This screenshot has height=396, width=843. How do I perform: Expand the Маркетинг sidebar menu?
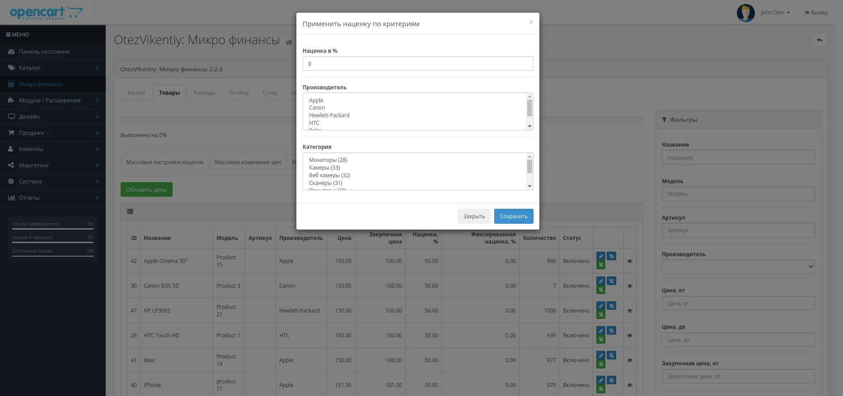coord(53,165)
